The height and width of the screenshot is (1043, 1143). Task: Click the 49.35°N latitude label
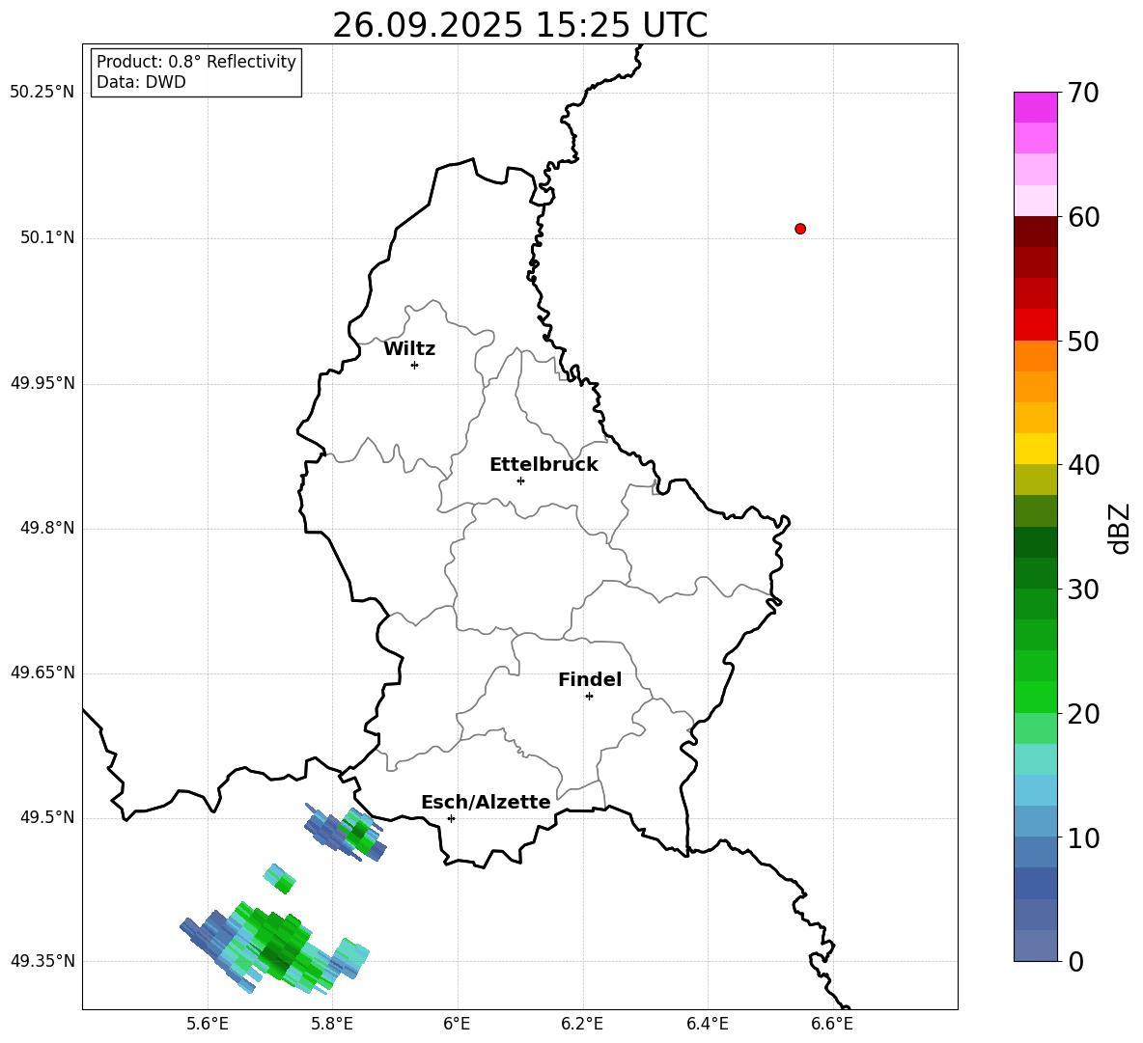tap(42, 962)
